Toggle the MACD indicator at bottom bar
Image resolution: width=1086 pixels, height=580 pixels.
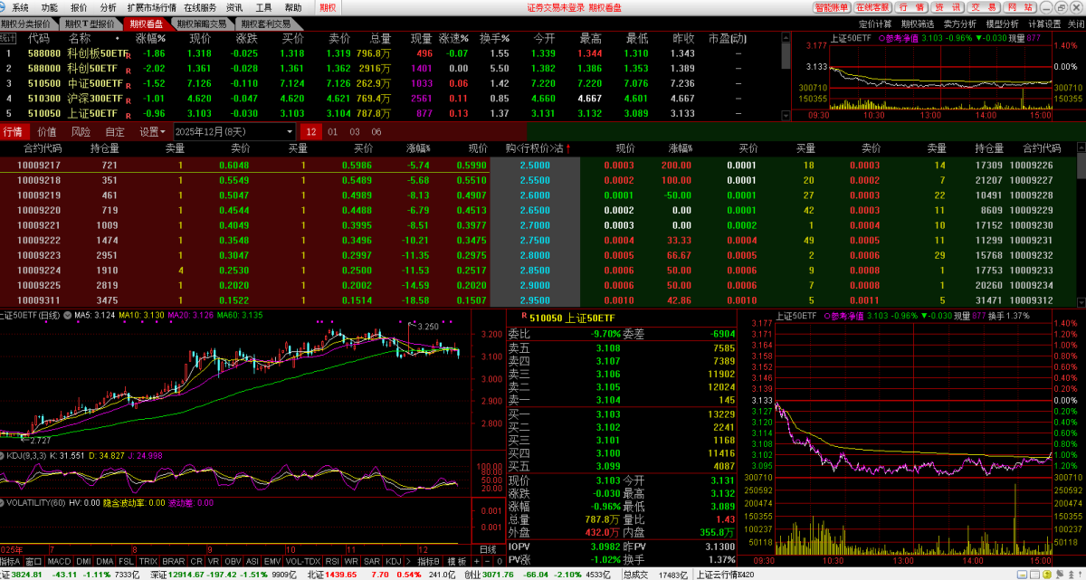[x=59, y=562]
